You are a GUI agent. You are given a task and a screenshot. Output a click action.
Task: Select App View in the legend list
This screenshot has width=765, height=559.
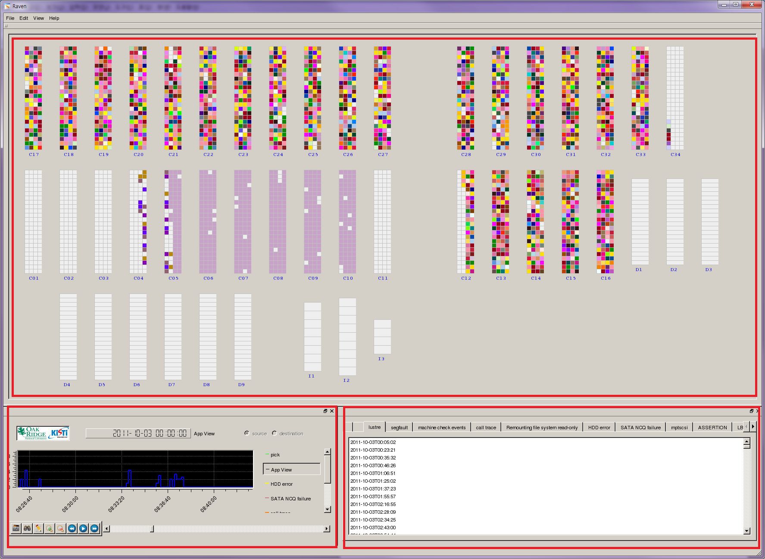click(x=292, y=469)
